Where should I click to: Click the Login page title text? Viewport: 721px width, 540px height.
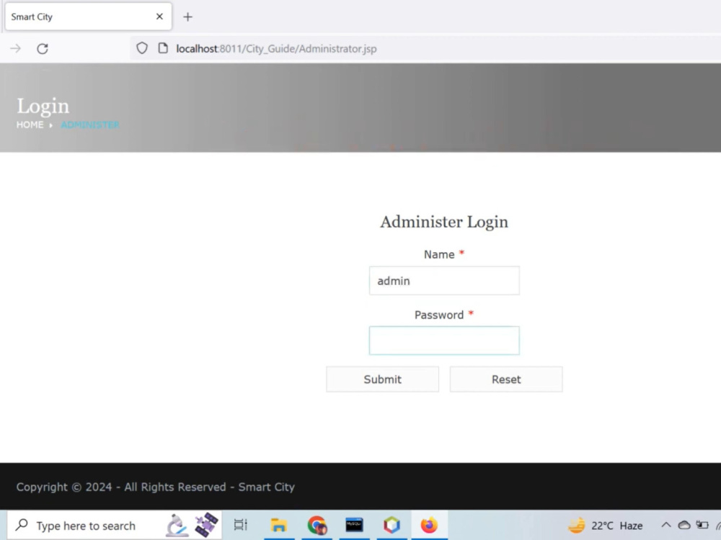(43, 106)
